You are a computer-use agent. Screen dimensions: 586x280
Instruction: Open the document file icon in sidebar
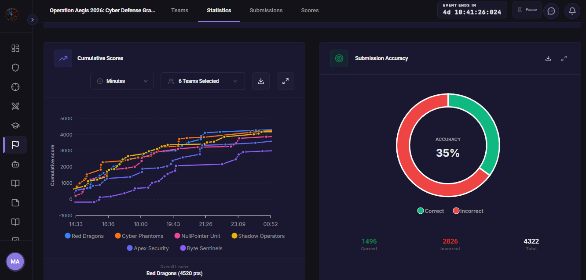[x=15, y=203]
